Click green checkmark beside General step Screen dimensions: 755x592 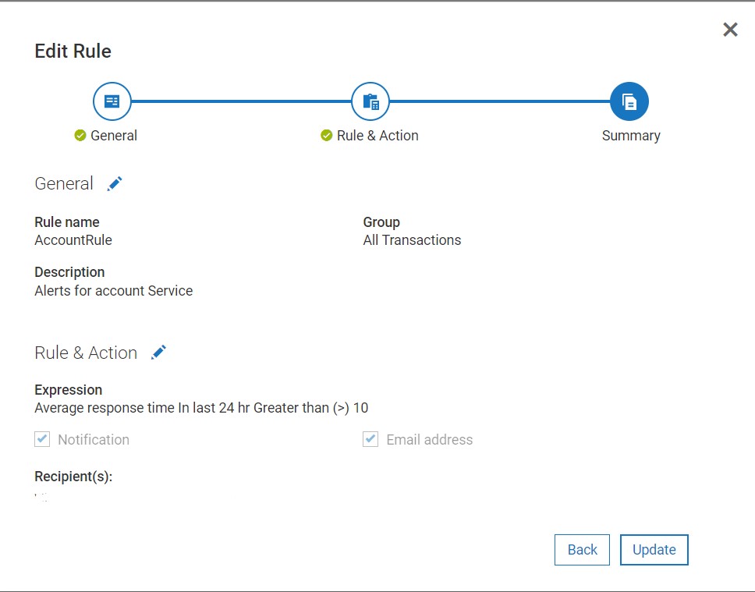point(80,136)
